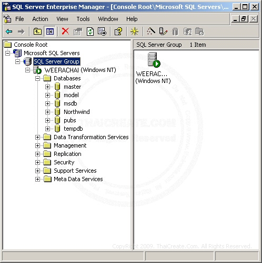Viewport: 262px width, 263px height.
Task: Open the Help toolbar icon
Action: (118, 31)
